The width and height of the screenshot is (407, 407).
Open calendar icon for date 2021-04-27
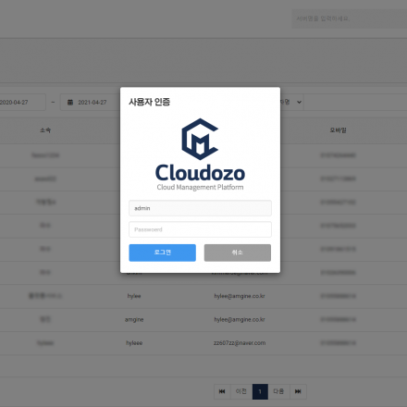pyautogui.click(x=70, y=102)
